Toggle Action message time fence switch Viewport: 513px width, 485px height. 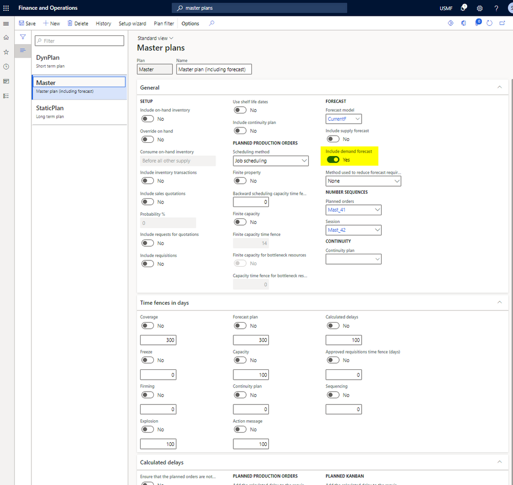point(240,430)
